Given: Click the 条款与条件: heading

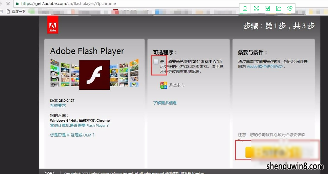Looking at the screenshot, I should pyautogui.click(x=253, y=52).
